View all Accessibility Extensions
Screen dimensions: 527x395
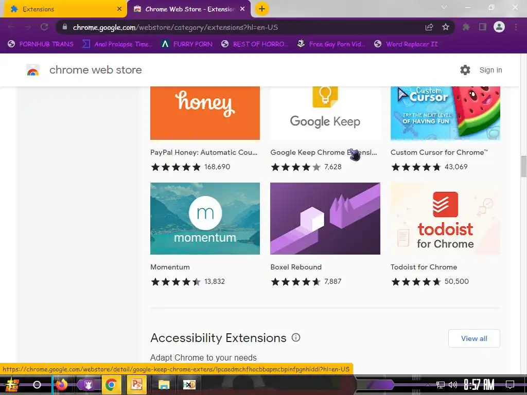(474, 338)
